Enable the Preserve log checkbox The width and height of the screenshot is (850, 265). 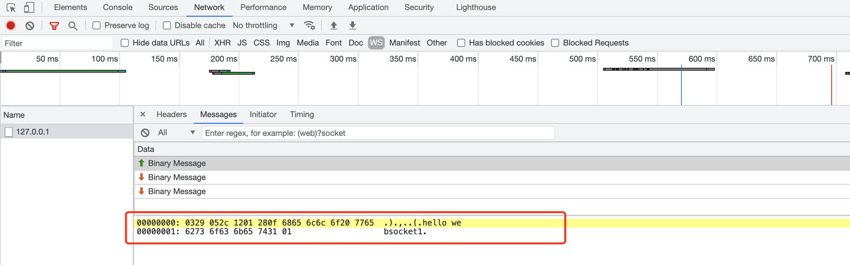(97, 25)
